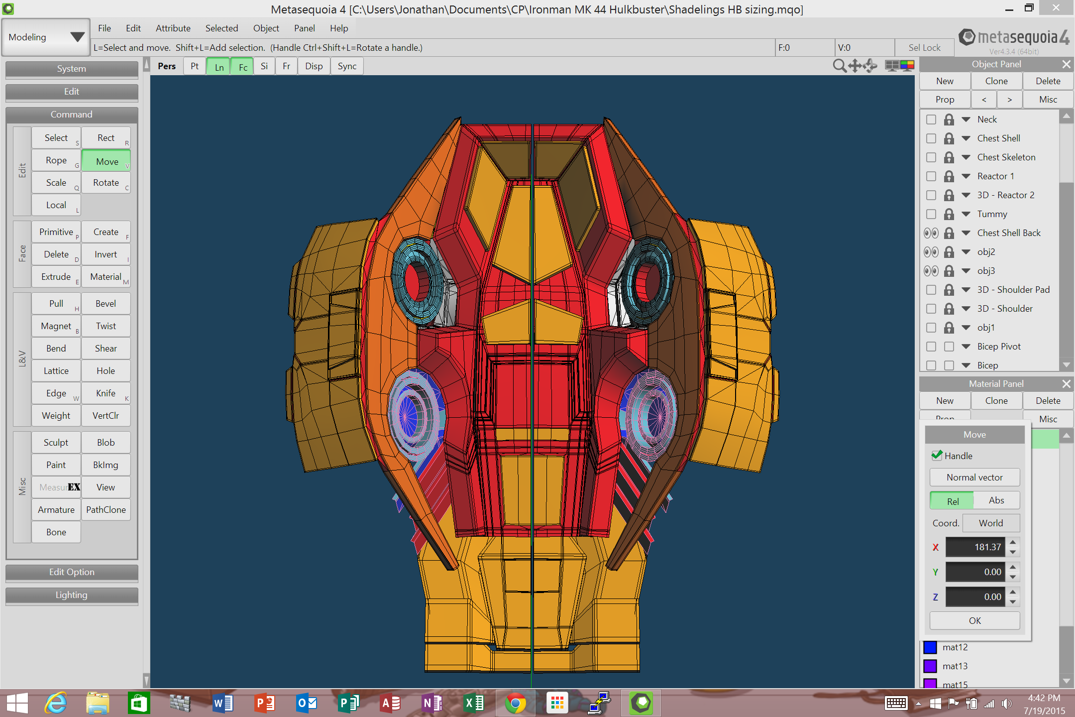Viewport: 1075px width, 717px height.
Task: Show the 3D - Shoulder Pad visibility box
Action: [x=931, y=290]
